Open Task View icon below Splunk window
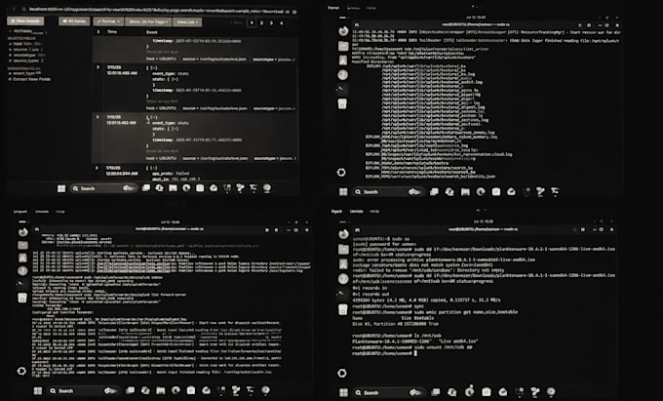This screenshot has width=663, height=401. [146, 187]
